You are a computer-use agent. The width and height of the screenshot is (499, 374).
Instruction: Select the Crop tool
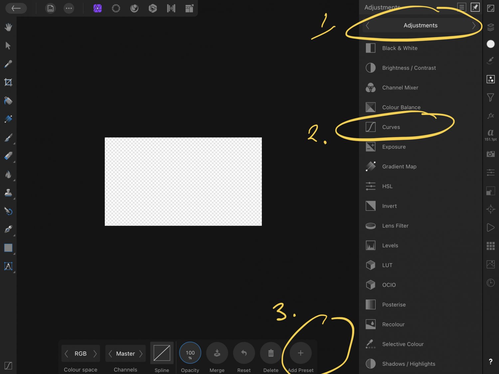point(8,82)
